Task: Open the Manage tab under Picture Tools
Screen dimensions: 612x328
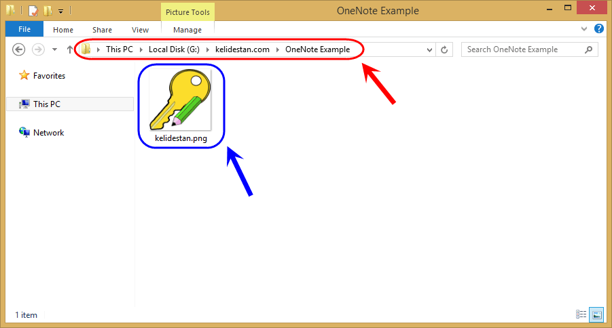Action: click(x=187, y=30)
